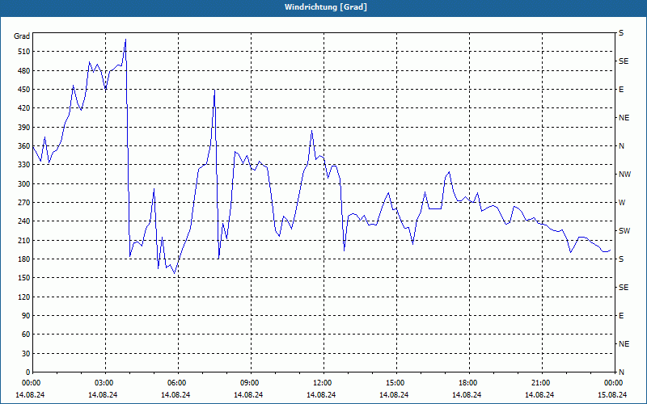Click the 510 y-axis value
647x404 pixels.
click(x=24, y=52)
